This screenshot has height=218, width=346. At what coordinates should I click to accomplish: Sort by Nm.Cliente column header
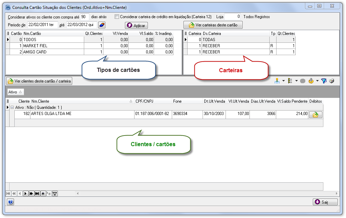(x=82, y=101)
